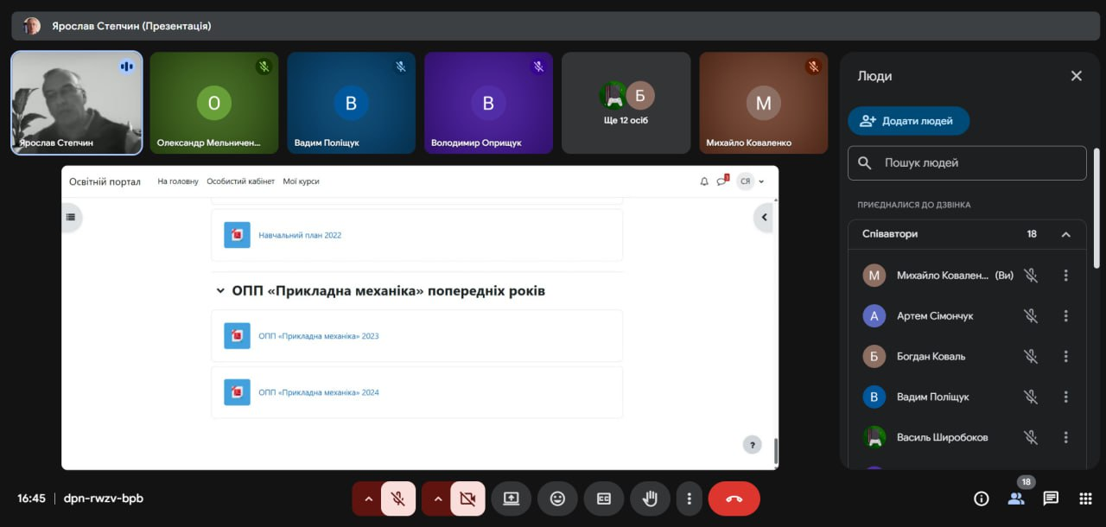The width and height of the screenshot is (1106, 527).
Task: Open meeting details info icon
Action: 981,498
